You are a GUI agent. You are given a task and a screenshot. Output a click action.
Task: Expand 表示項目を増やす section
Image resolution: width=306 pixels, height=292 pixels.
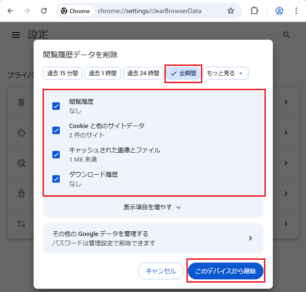(153, 207)
